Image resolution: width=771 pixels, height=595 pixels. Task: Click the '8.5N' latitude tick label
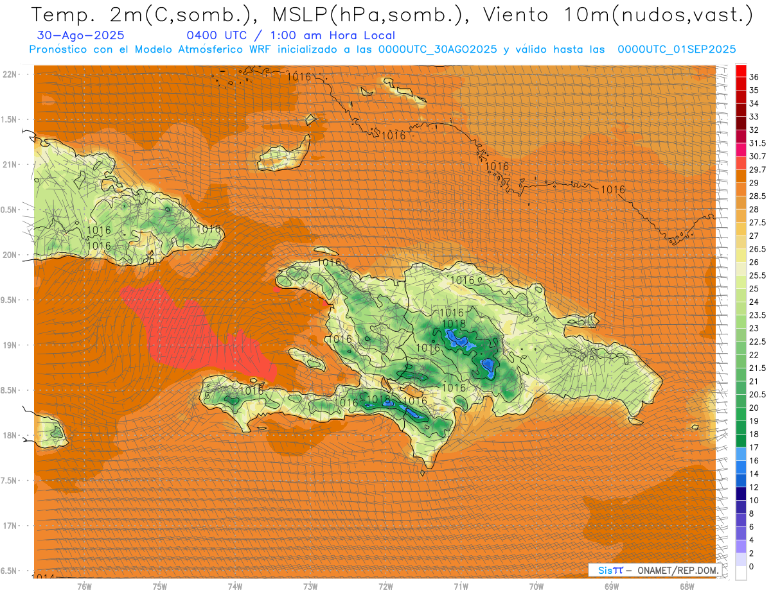10,390
